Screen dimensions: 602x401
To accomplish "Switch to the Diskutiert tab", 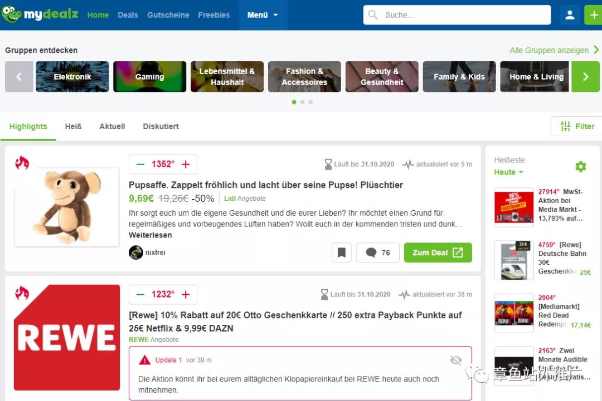I will 161,126.
